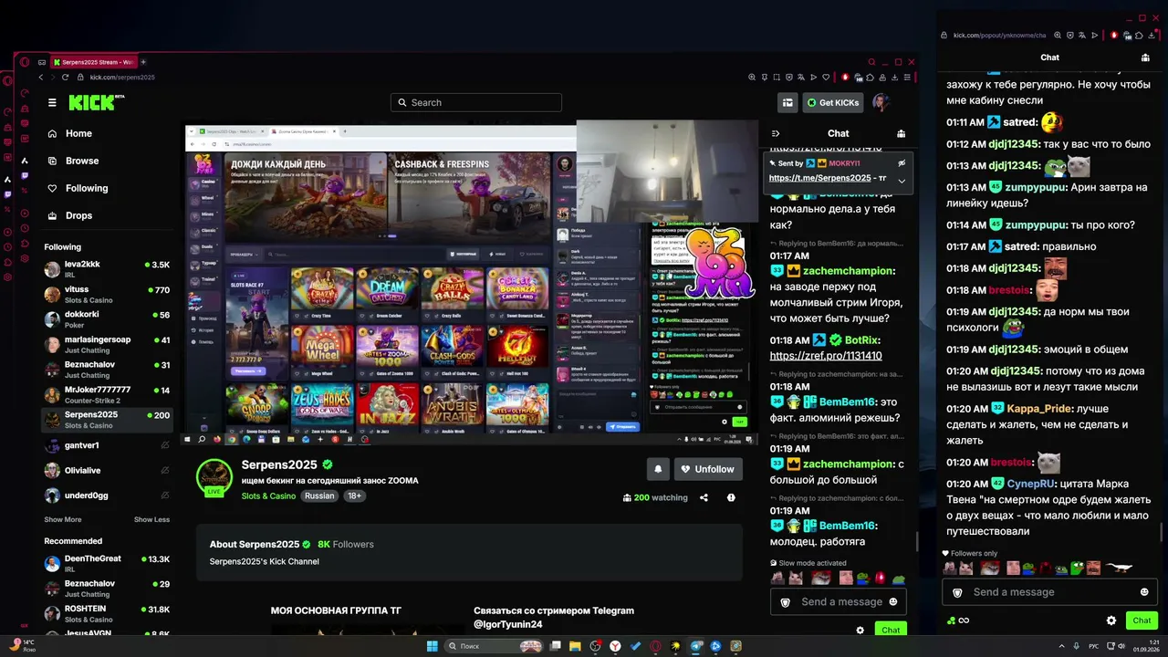Open vituss channel in Following list
The width and height of the screenshot is (1168, 657).
(x=107, y=295)
